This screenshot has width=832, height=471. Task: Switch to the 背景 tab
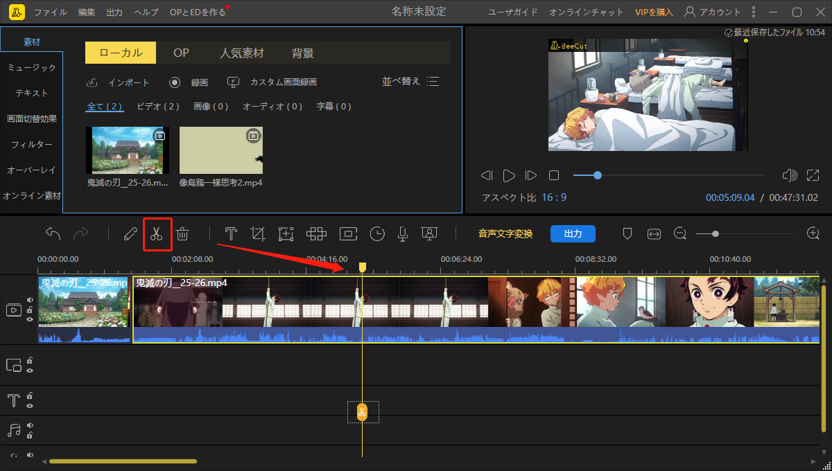tap(303, 53)
